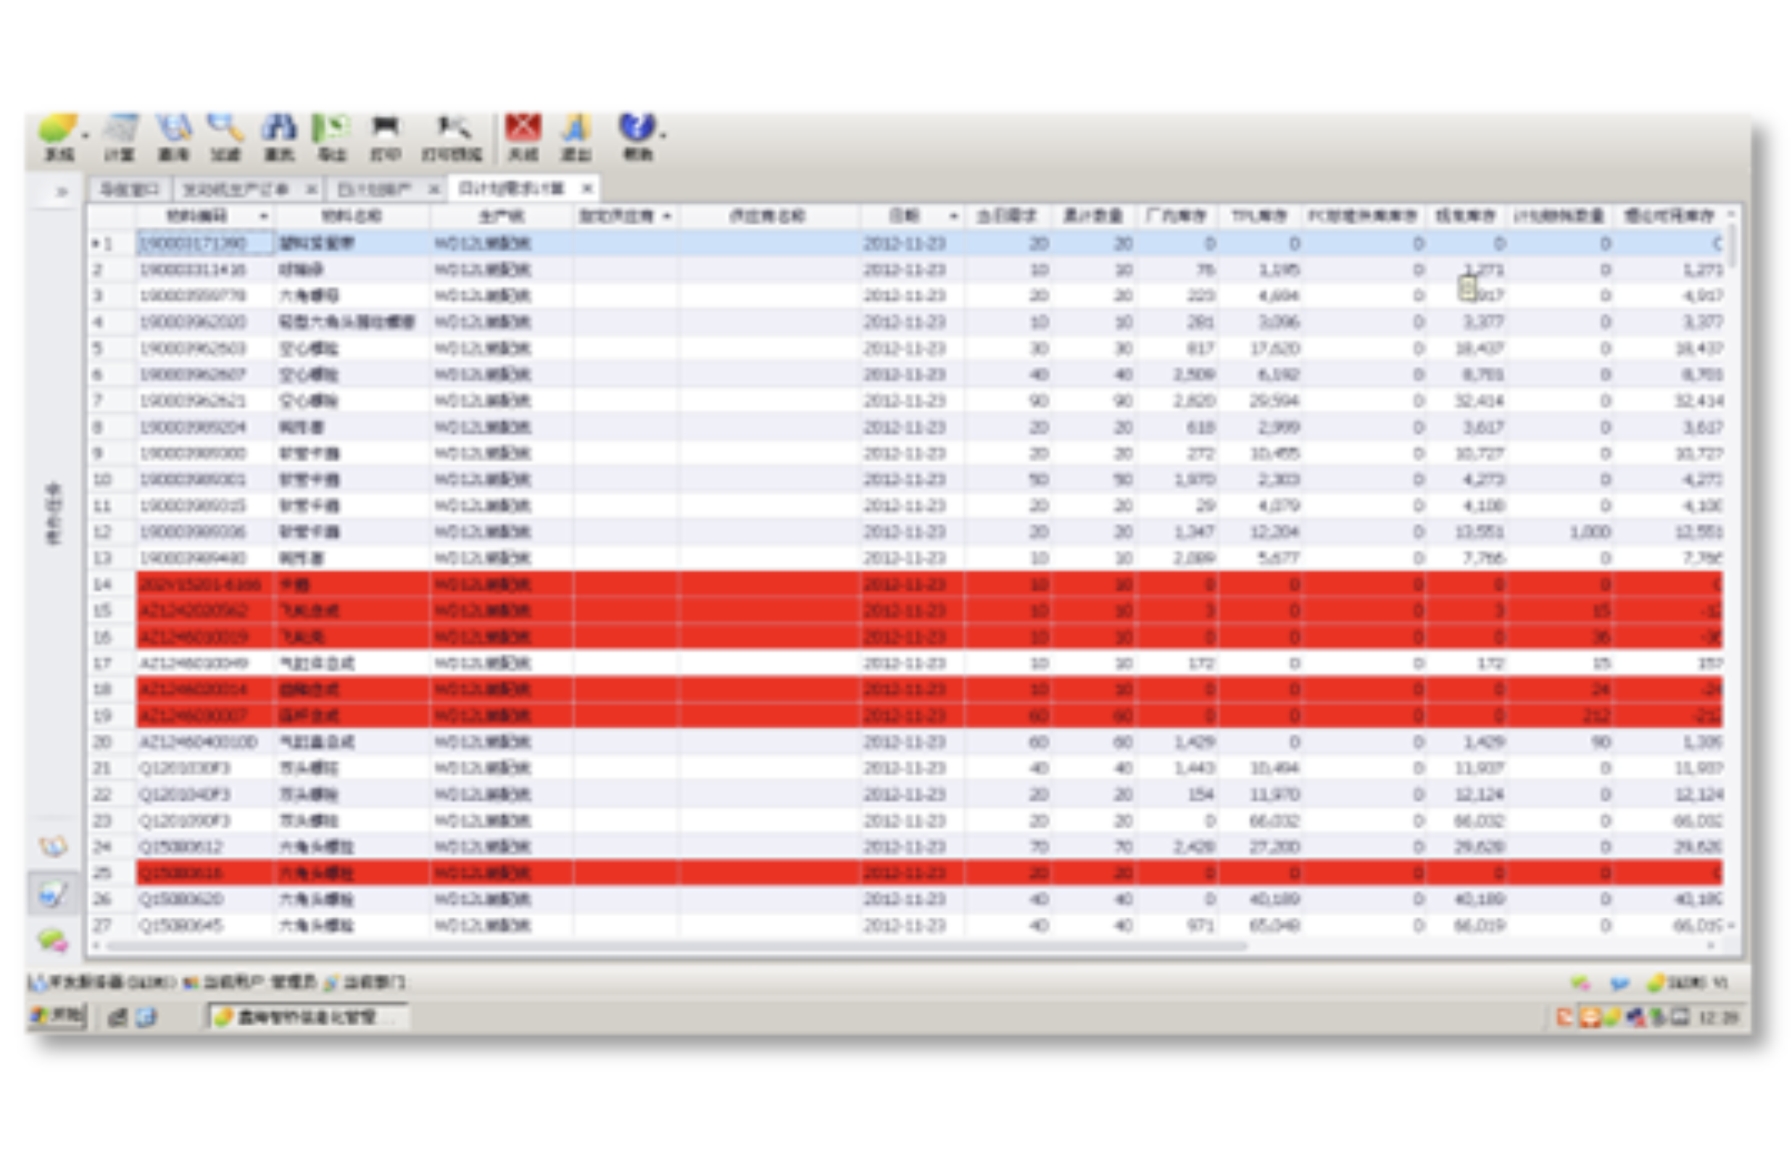The width and height of the screenshot is (1792, 1174).
Task: Click the Query (查询) globe-magnifier icon
Action: [x=173, y=128]
